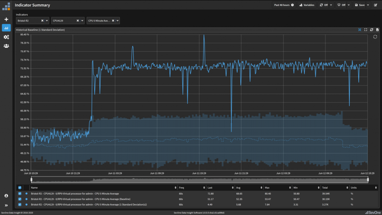
Task: Expand the sidebar with double chevron
Action: coord(6,206)
